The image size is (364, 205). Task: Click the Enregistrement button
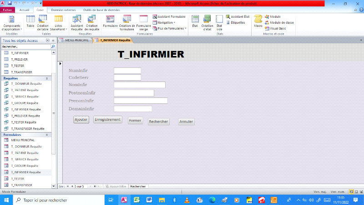point(107,119)
